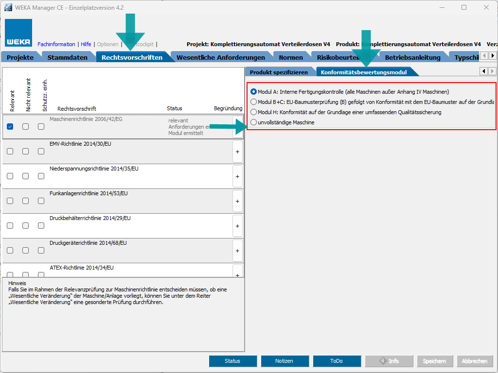Open the Produkt spezifizieren tab
The image size is (498, 373).
[279, 72]
